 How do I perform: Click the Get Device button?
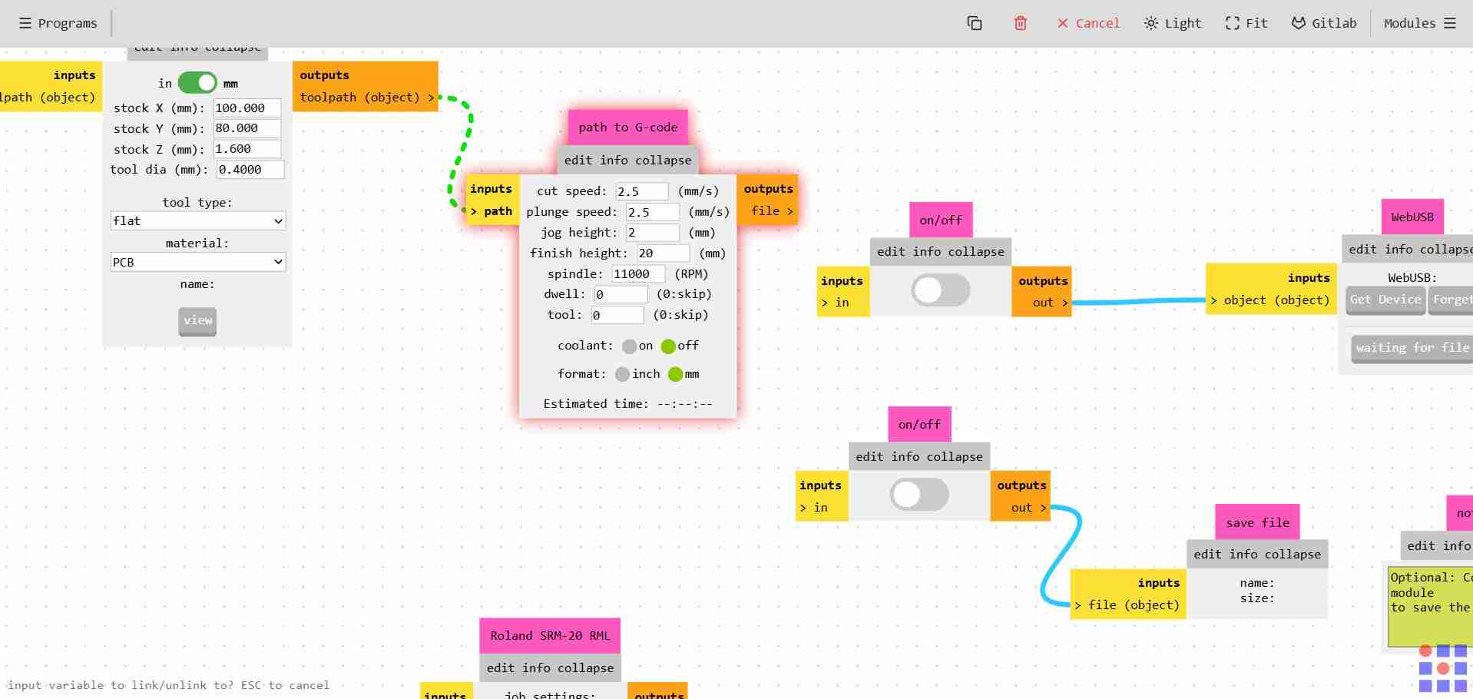[1385, 300]
